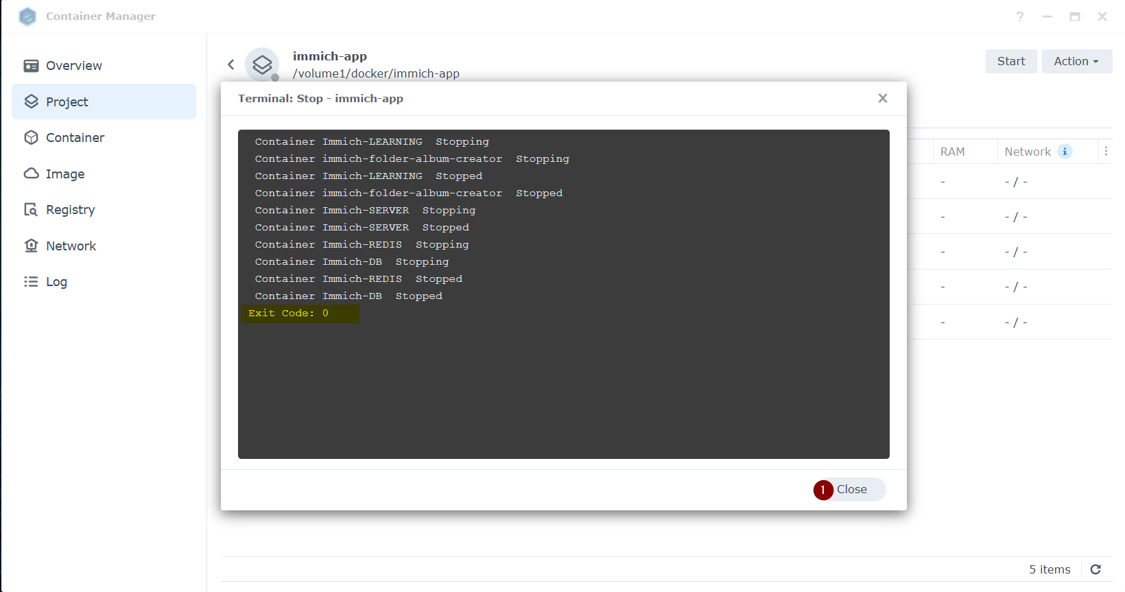
Task: Click the 'Immich-SERVER Stopping' terminal line
Action: pos(365,211)
